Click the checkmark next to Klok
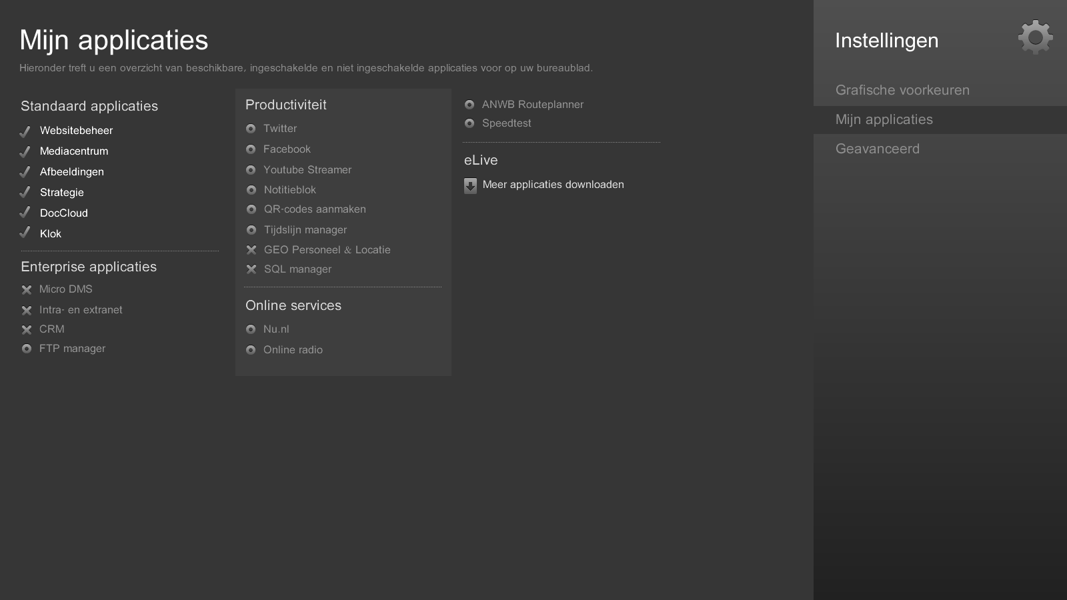1067x600 pixels. point(25,234)
